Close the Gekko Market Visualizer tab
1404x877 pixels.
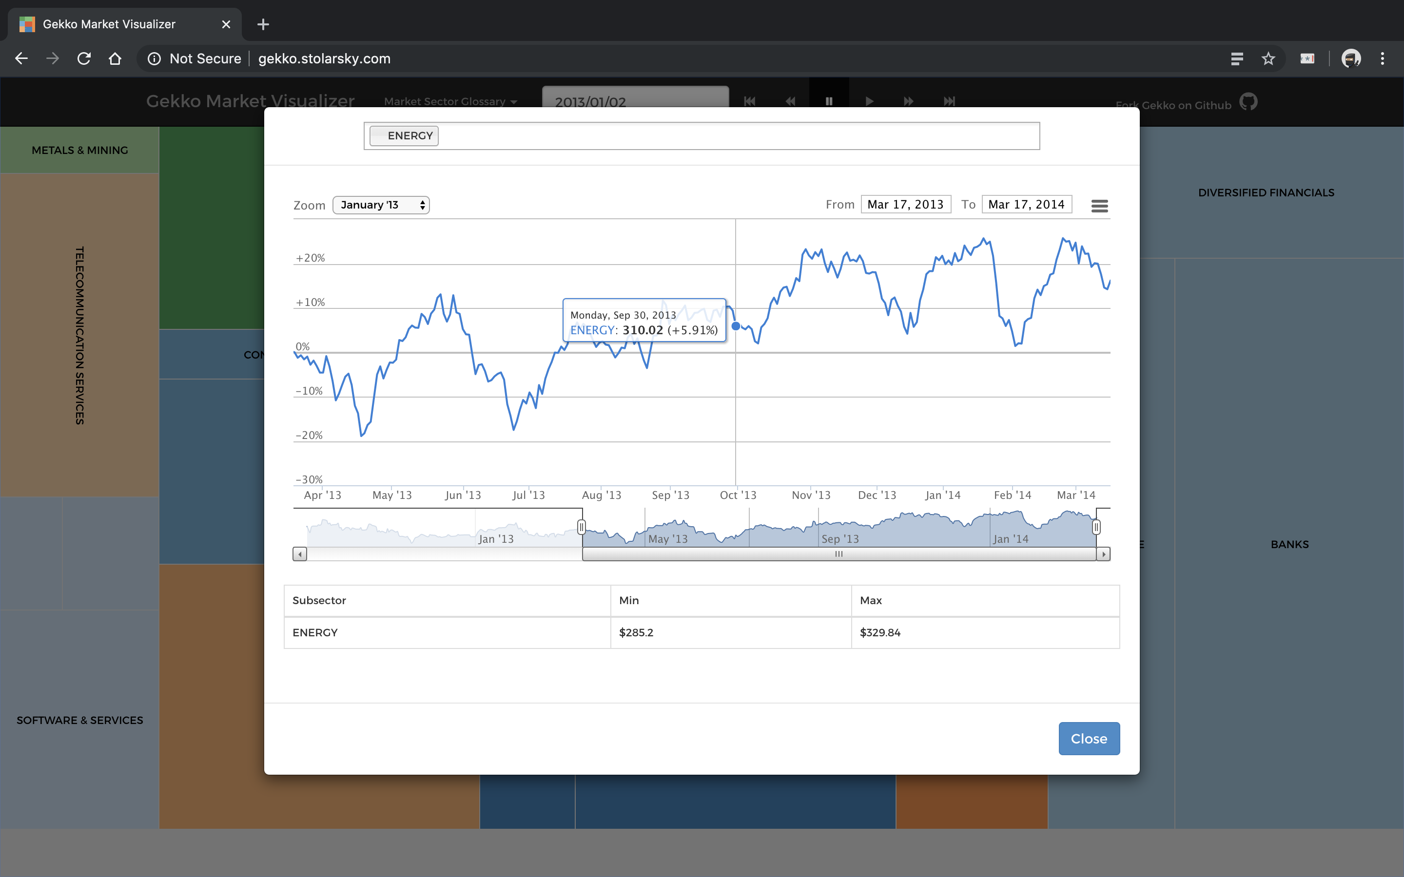click(x=226, y=24)
